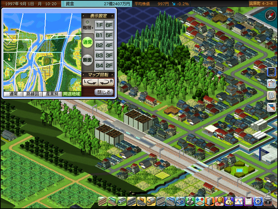Image resolution: width=278 pixels, height=209 pixels.
Task: Select the blue roofed platform tool
Action: pyautogui.click(x=171, y=201)
